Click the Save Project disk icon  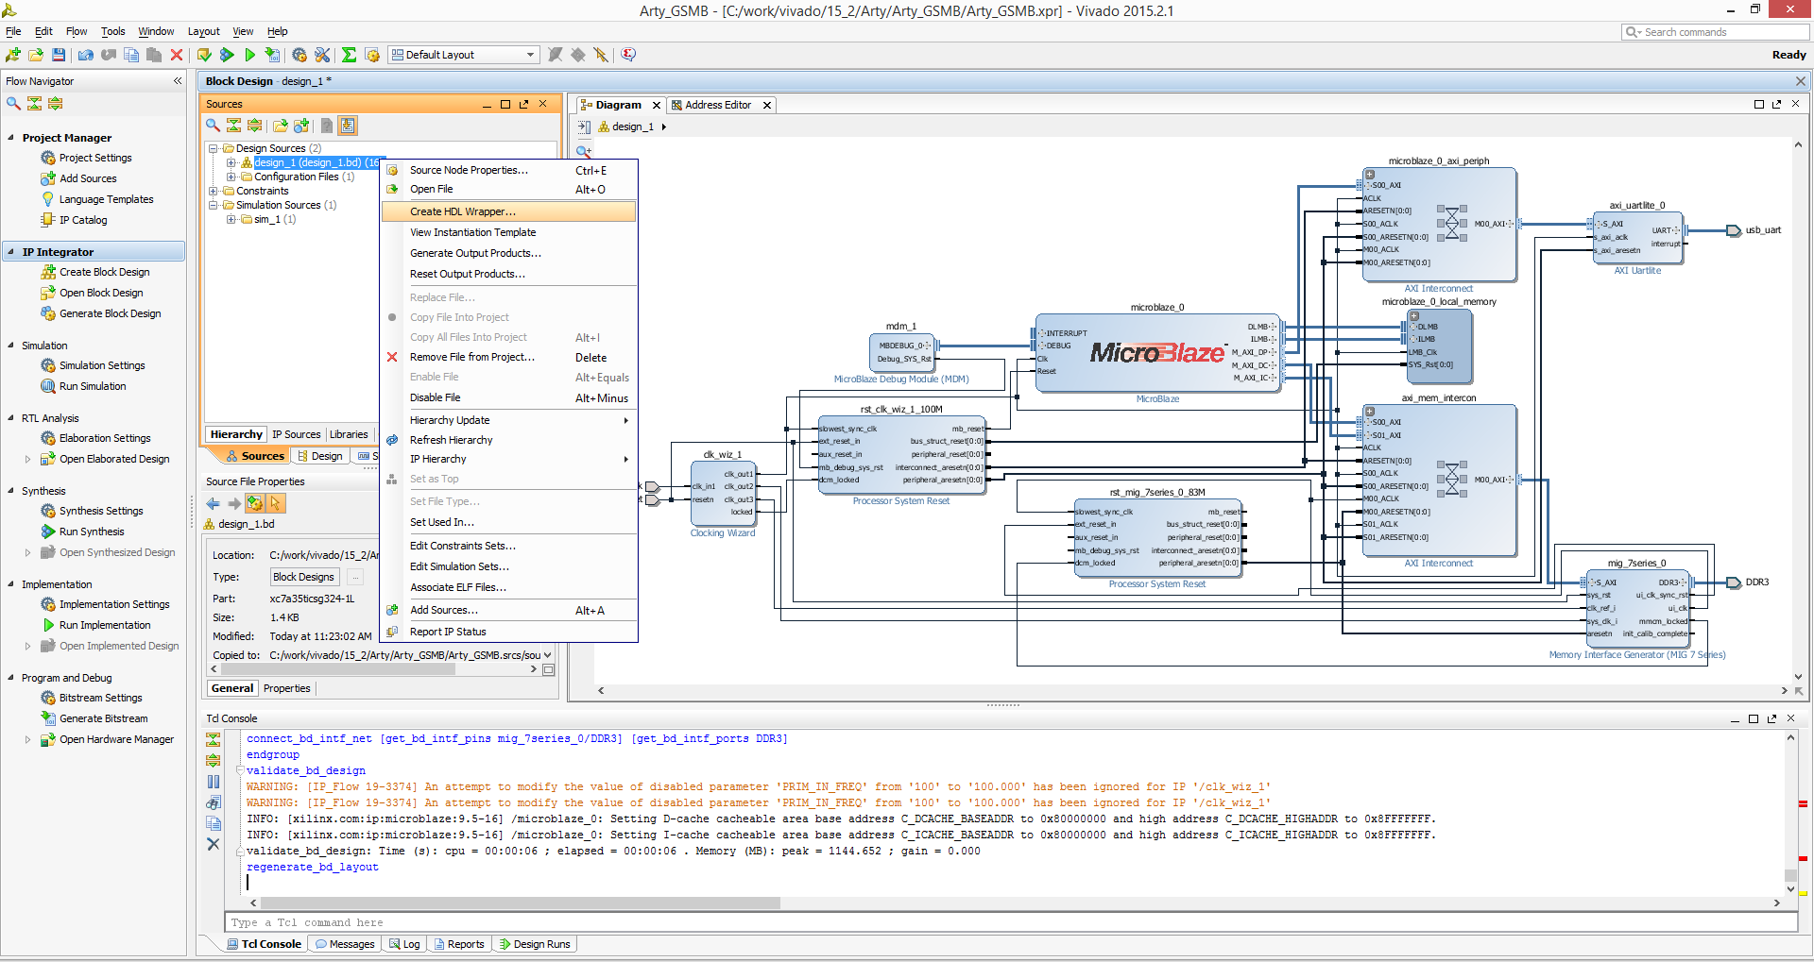click(x=59, y=55)
